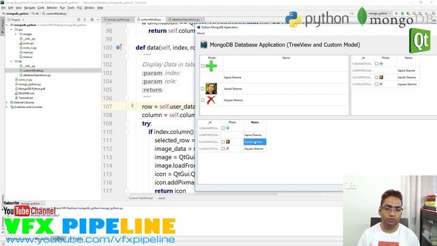Click Photo column header in bottom tree view
This screenshot has height=246, width=437.
232,122
